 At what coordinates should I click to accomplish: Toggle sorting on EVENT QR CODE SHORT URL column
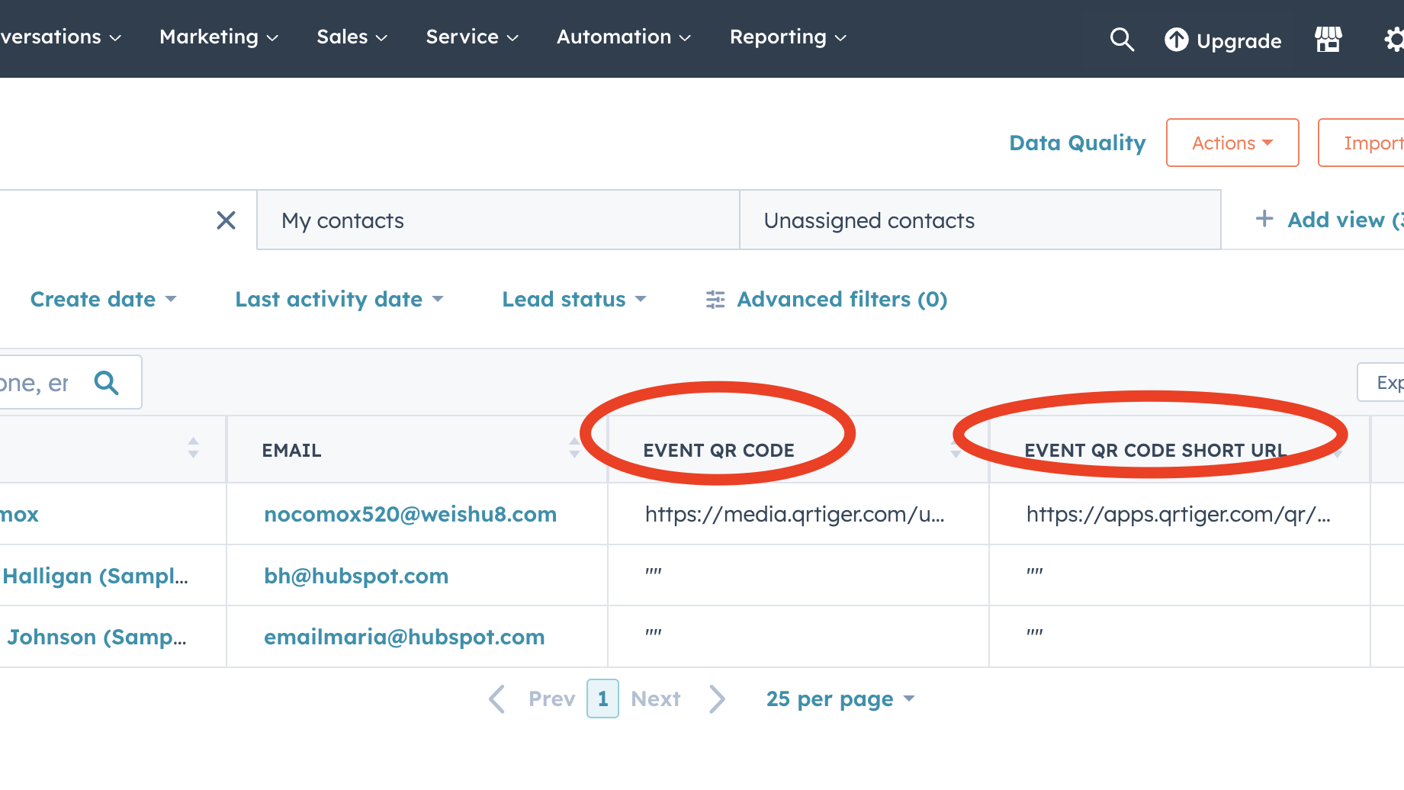pos(1340,451)
